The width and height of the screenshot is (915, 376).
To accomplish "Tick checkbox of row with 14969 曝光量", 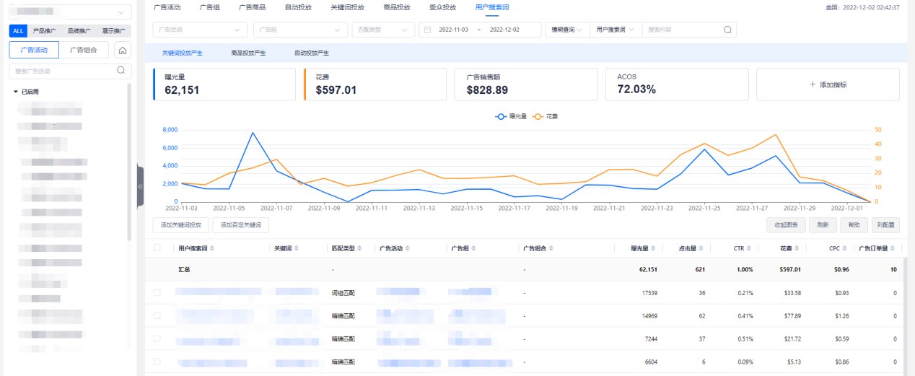I will [x=157, y=315].
